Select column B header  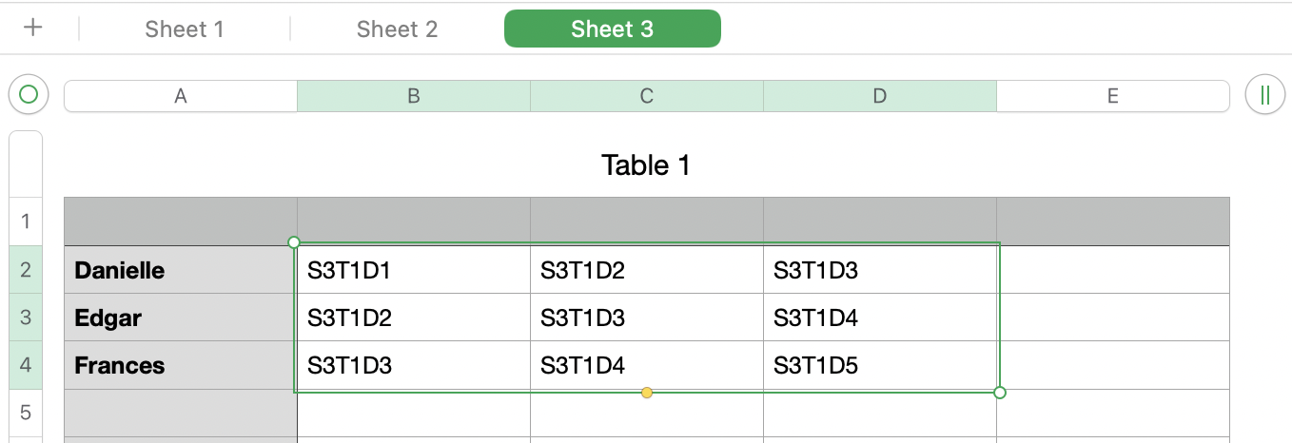[414, 96]
